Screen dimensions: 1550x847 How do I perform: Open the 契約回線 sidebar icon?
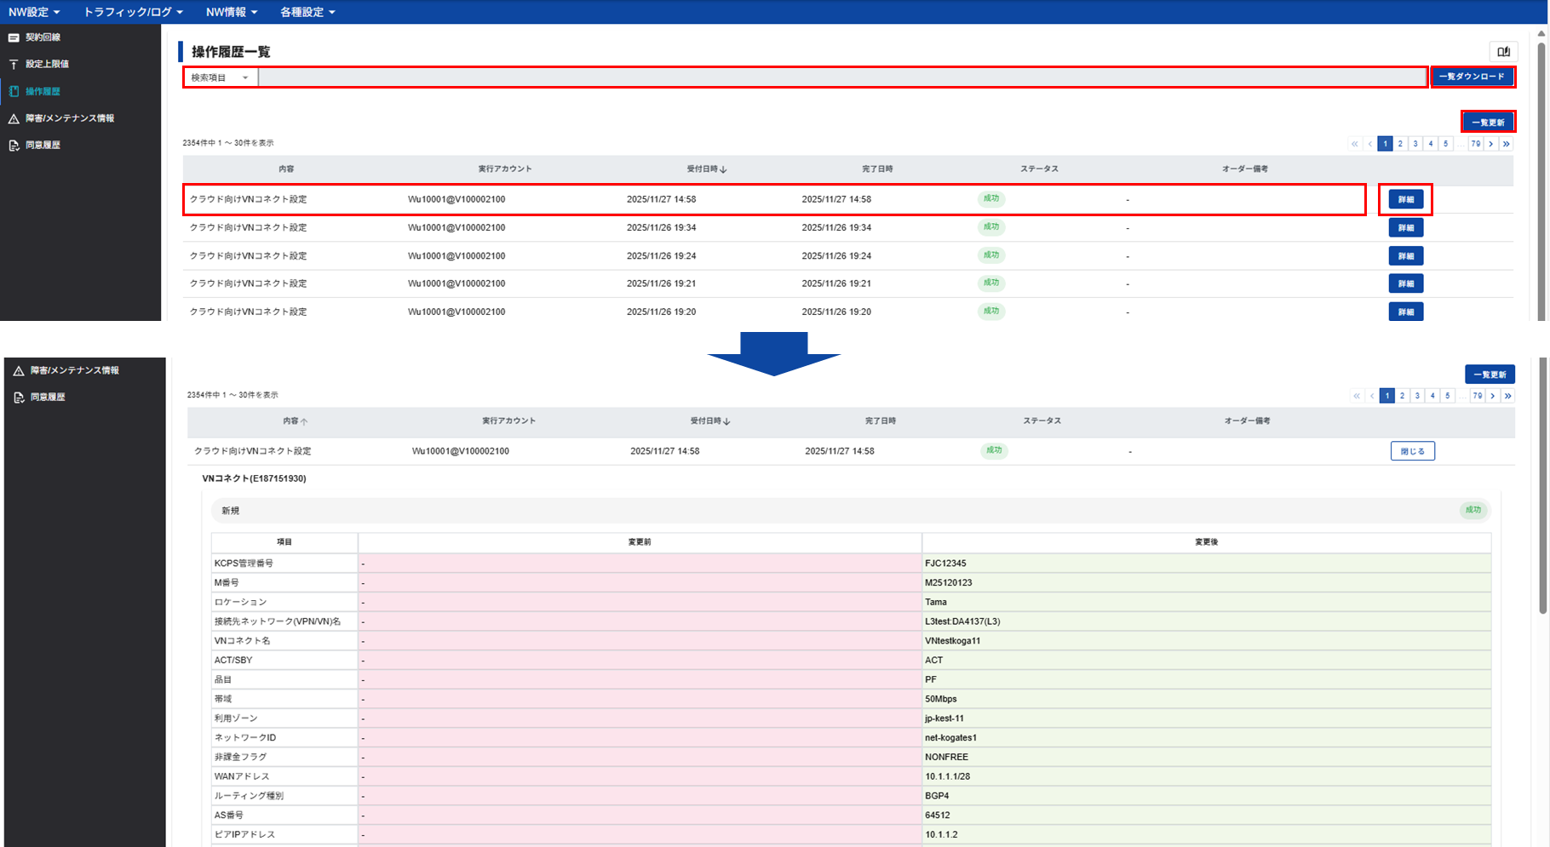(14, 37)
